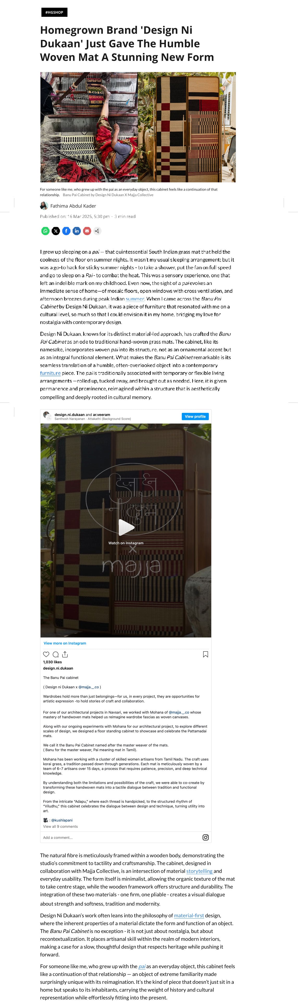The width and height of the screenshot is (298, 1007).
Task: Open the Instagram comment bubble icon
Action: pyautogui.click(x=55, y=654)
